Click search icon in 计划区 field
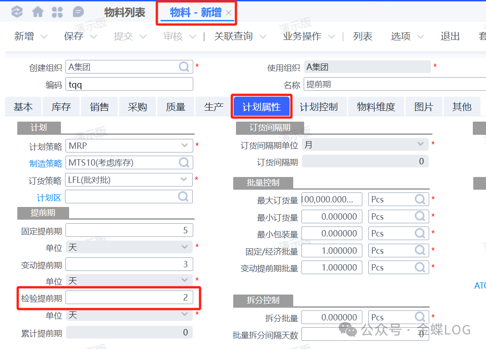 coord(184,197)
